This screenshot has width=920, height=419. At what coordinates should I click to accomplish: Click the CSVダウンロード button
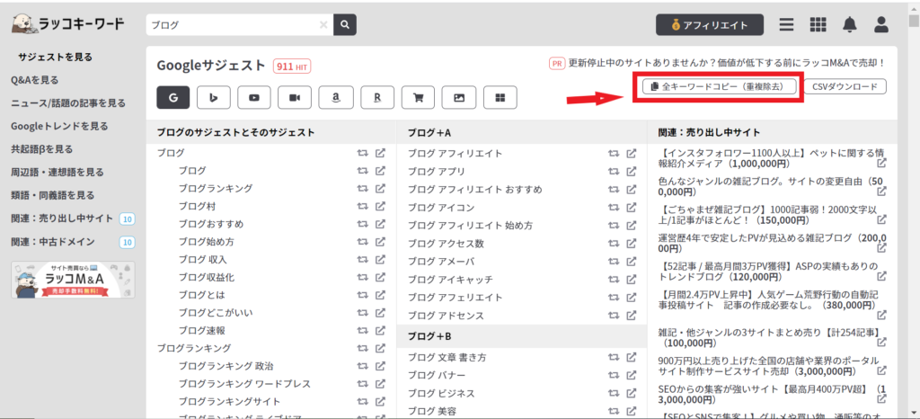coord(845,87)
